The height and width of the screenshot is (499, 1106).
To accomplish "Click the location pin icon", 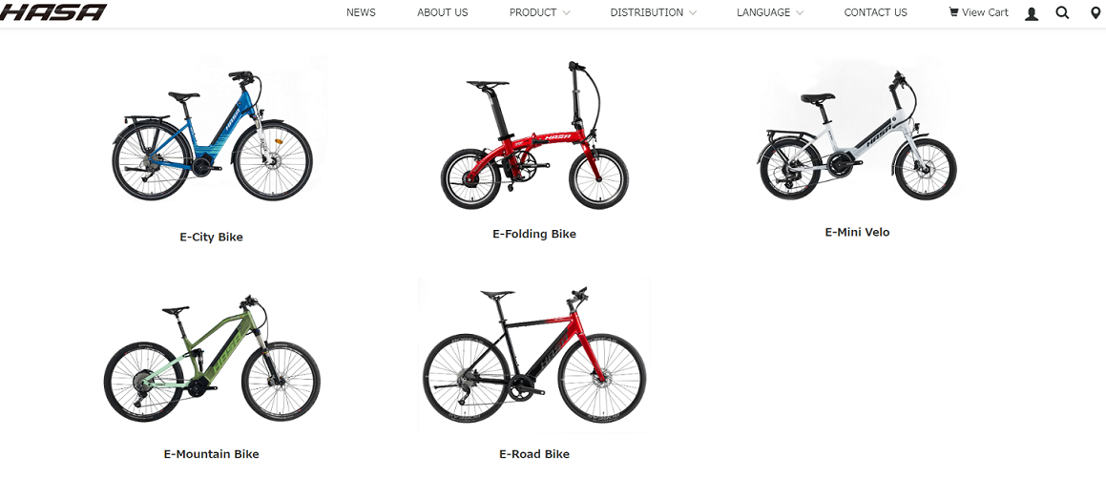I will tap(1095, 12).
